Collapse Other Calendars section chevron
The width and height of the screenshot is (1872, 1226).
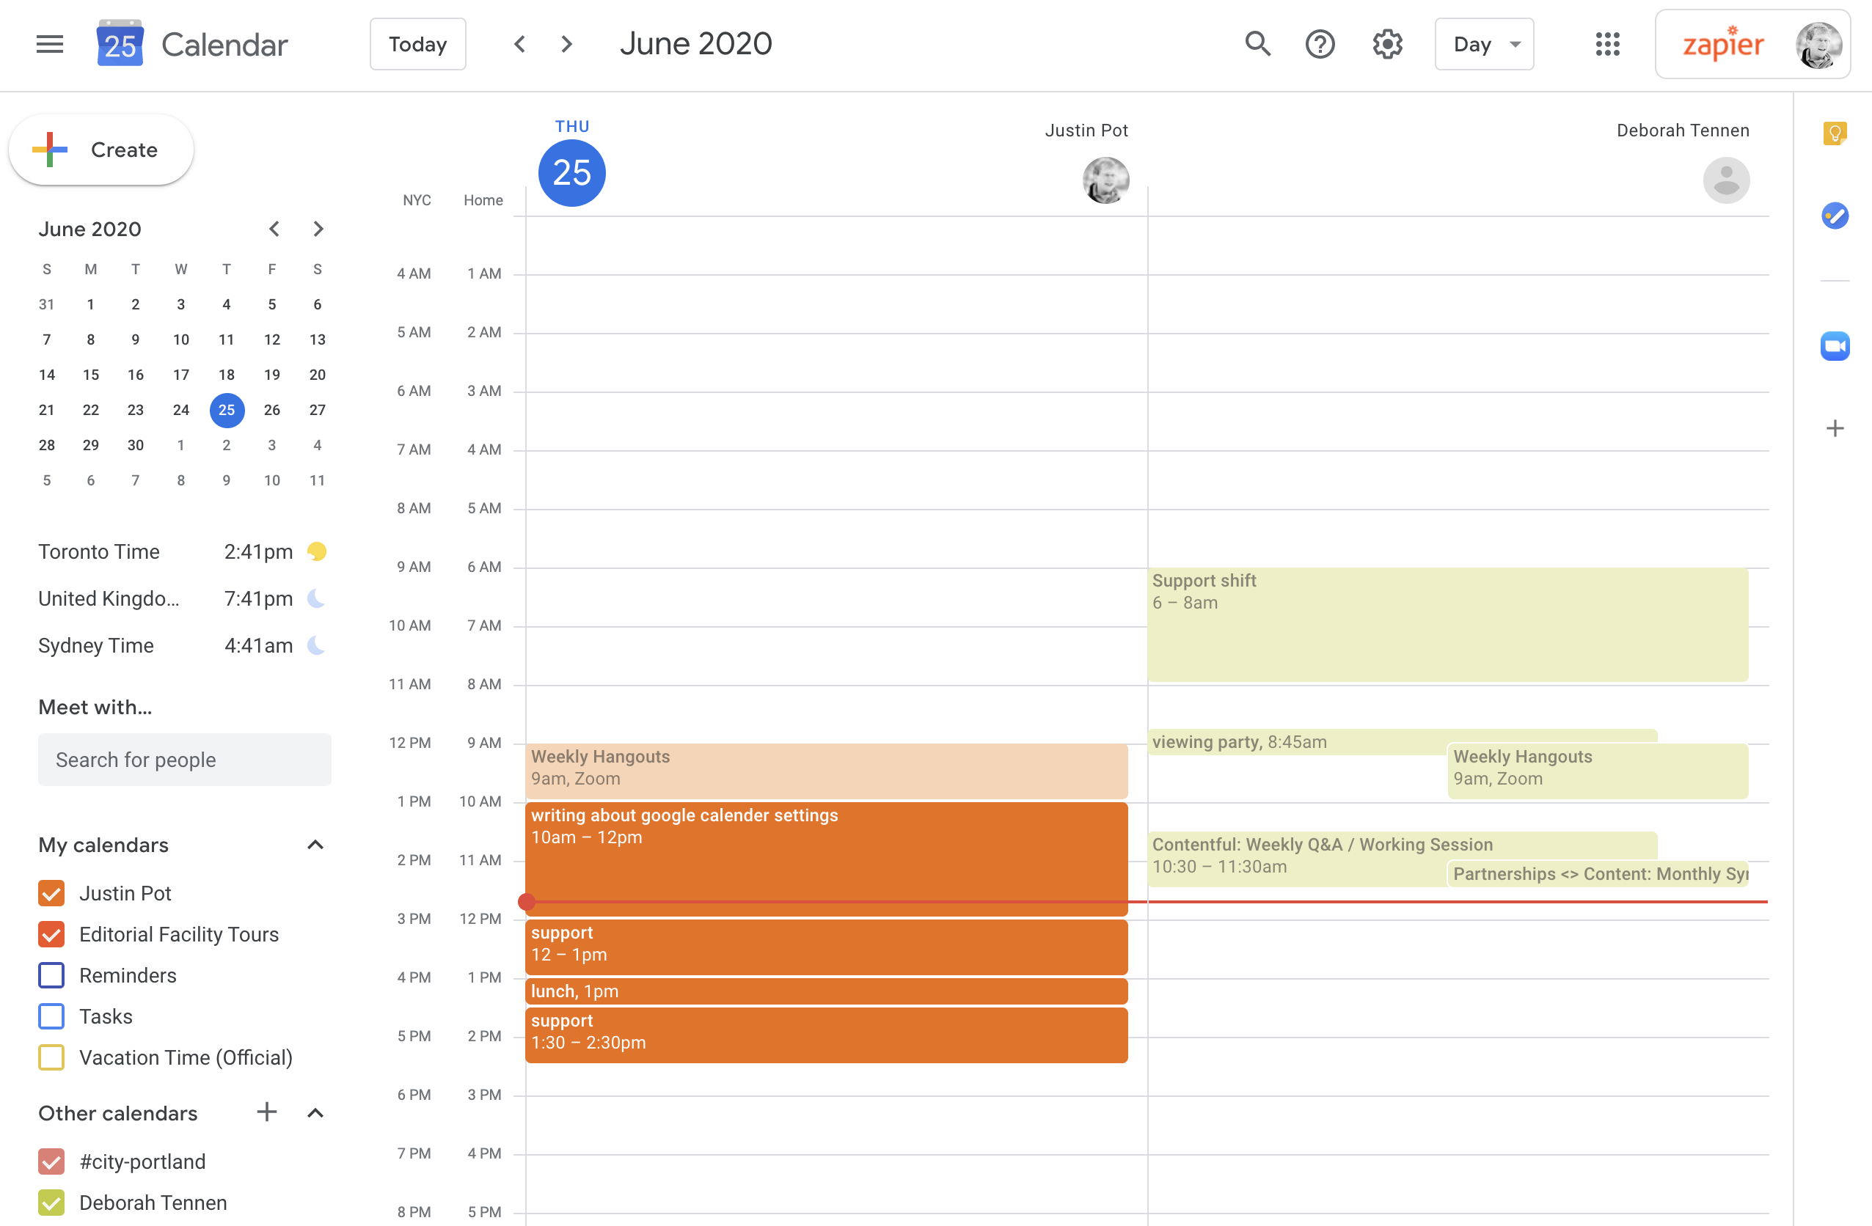pyautogui.click(x=316, y=1112)
